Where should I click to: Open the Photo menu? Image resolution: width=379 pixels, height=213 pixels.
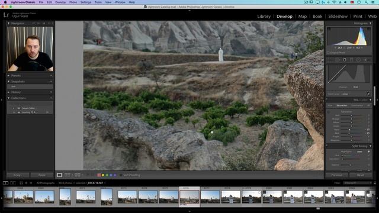click(73, 2)
